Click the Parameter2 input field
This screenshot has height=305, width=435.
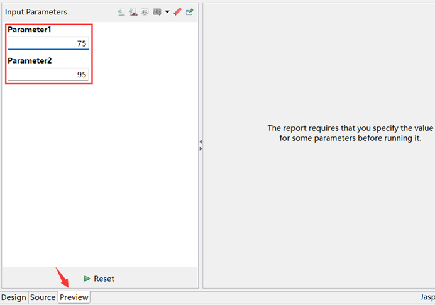click(x=48, y=75)
